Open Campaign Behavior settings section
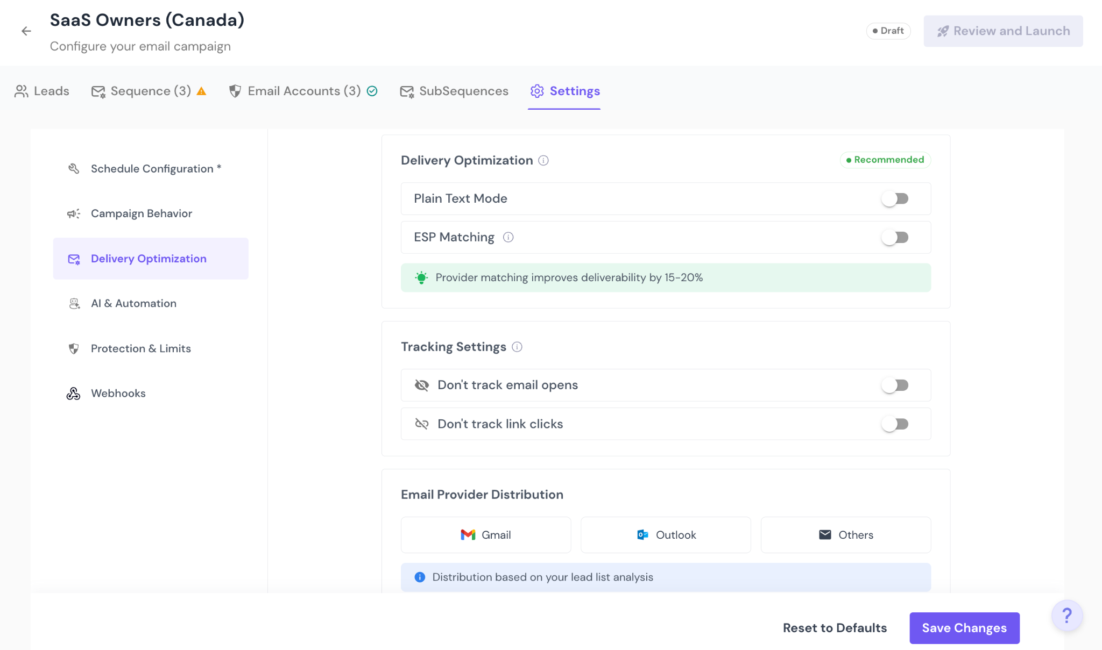This screenshot has width=1102, height=650. 141,213
